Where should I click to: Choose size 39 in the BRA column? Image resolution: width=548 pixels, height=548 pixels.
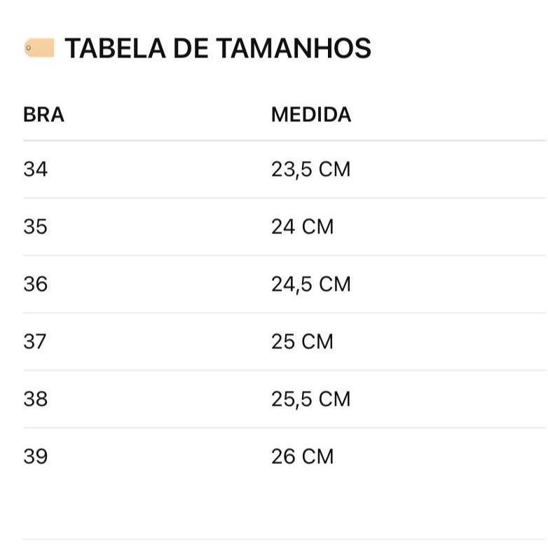(x=35, y=456)
